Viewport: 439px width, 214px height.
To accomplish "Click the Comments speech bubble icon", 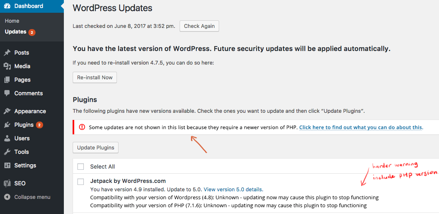I will coord(7,93).
